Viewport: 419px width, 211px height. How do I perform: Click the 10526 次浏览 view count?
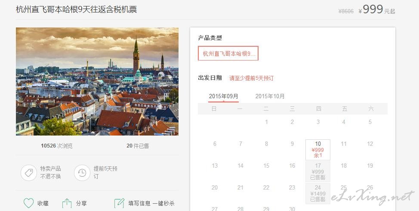tap(57, 146)
